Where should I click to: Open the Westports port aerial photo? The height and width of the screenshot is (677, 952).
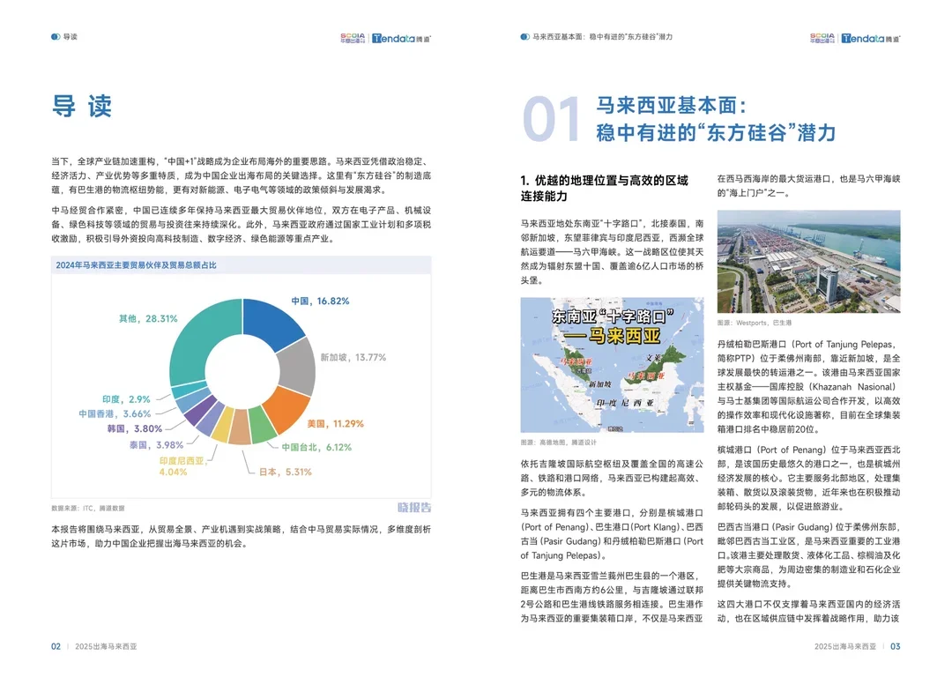(808, 262)
